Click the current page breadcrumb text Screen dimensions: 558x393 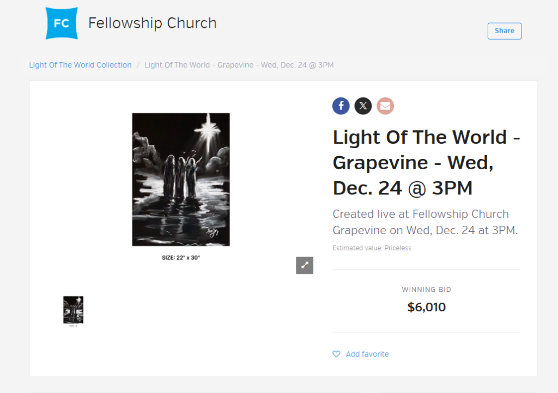pyautogui.click(x=239, y=65)
